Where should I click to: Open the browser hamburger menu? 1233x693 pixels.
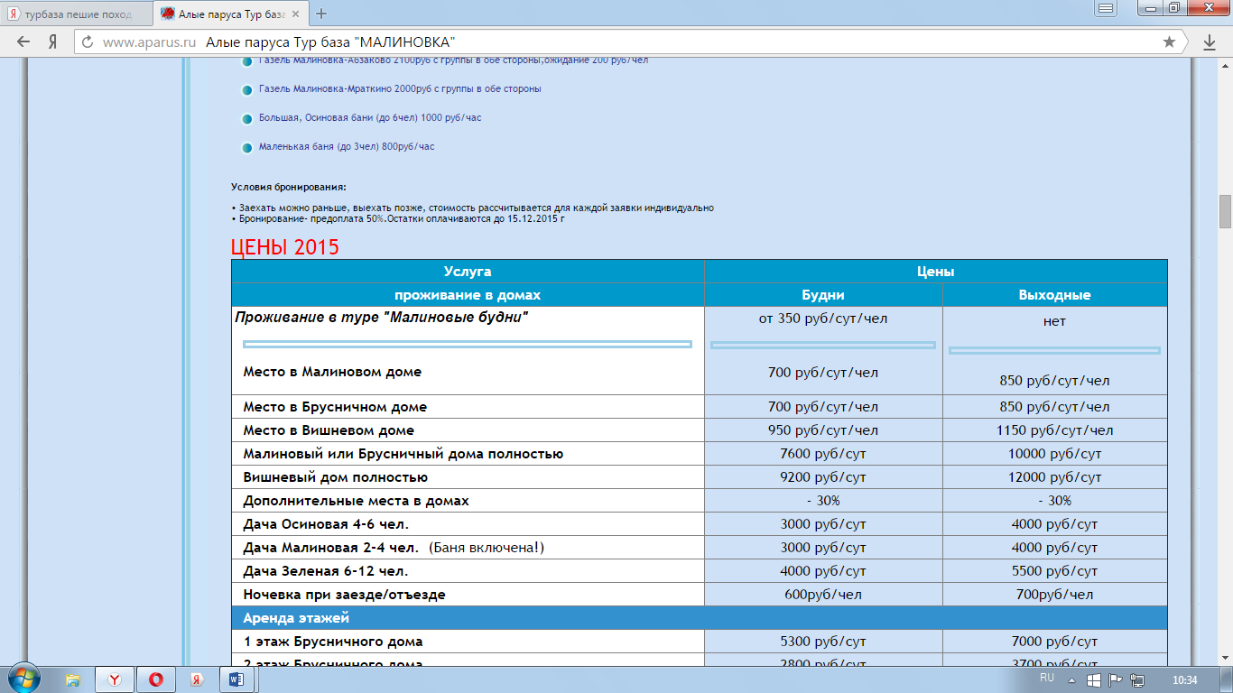point(1106,7)
